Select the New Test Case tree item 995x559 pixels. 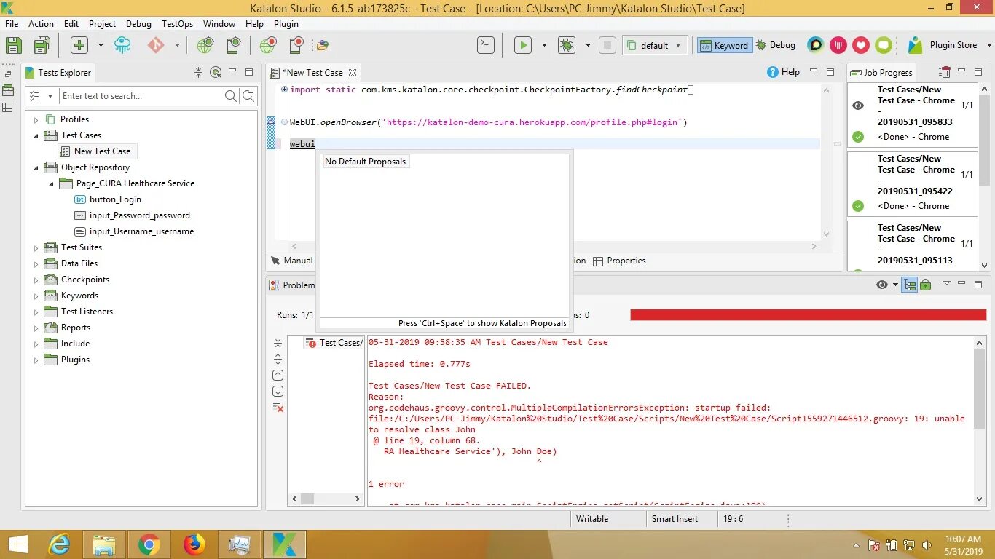pos(97,151)
